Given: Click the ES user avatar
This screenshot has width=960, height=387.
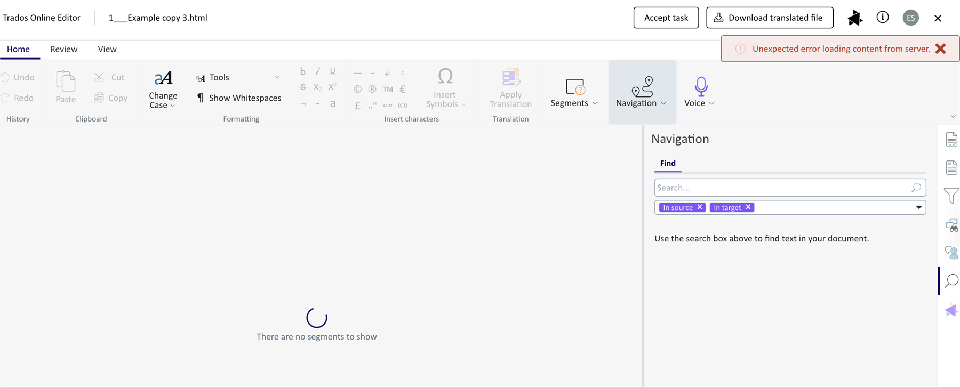Looking at the screenshot, I should coord(910,18).
